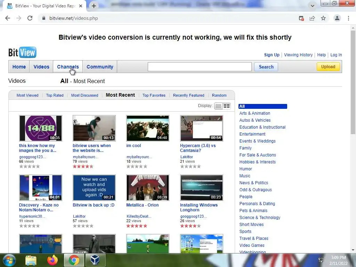Image resolution: width=356 pixels, height=267 pixels.
Task: Open the Channels navigation tab
Action: 68,67
